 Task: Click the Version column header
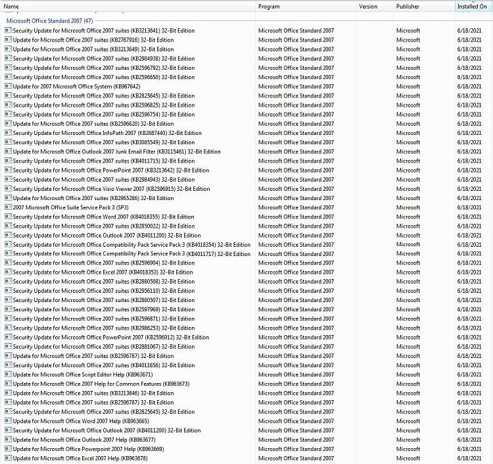(x=368, y=7)
